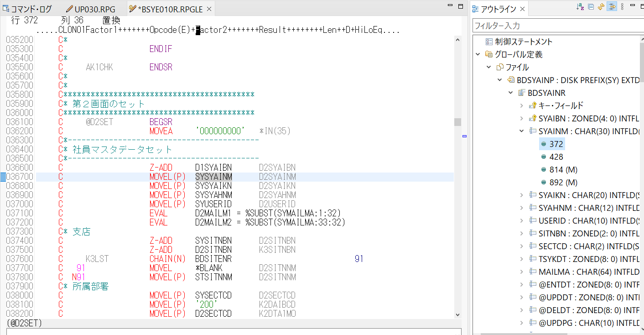Screen dimensions: 644x335
Task: Sort outline entries alphabetically
Action: pyautogui.click(x=580, y=7)
